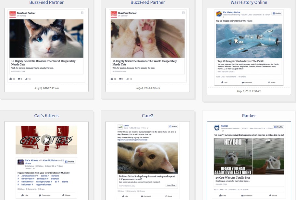Click Facebook icon in the July 9 BuzzFeed card

point(82,13)
